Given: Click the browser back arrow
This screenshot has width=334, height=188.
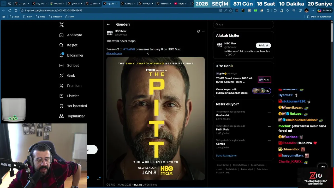Looking at the screenshot, I should (x=3, y=10).
